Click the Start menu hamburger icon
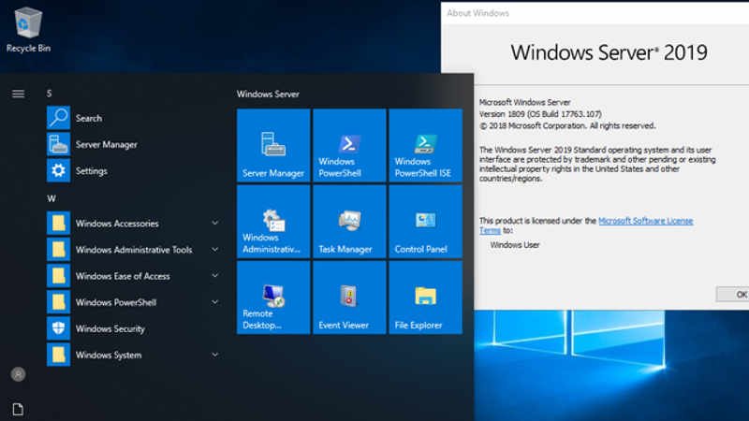The image size is (749, 421). (x=18, y=94)
